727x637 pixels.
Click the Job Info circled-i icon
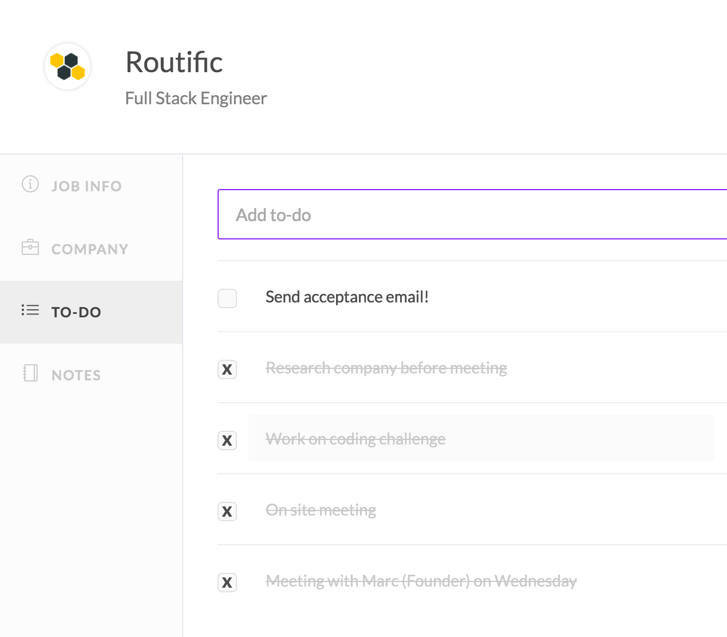(30, 184)
